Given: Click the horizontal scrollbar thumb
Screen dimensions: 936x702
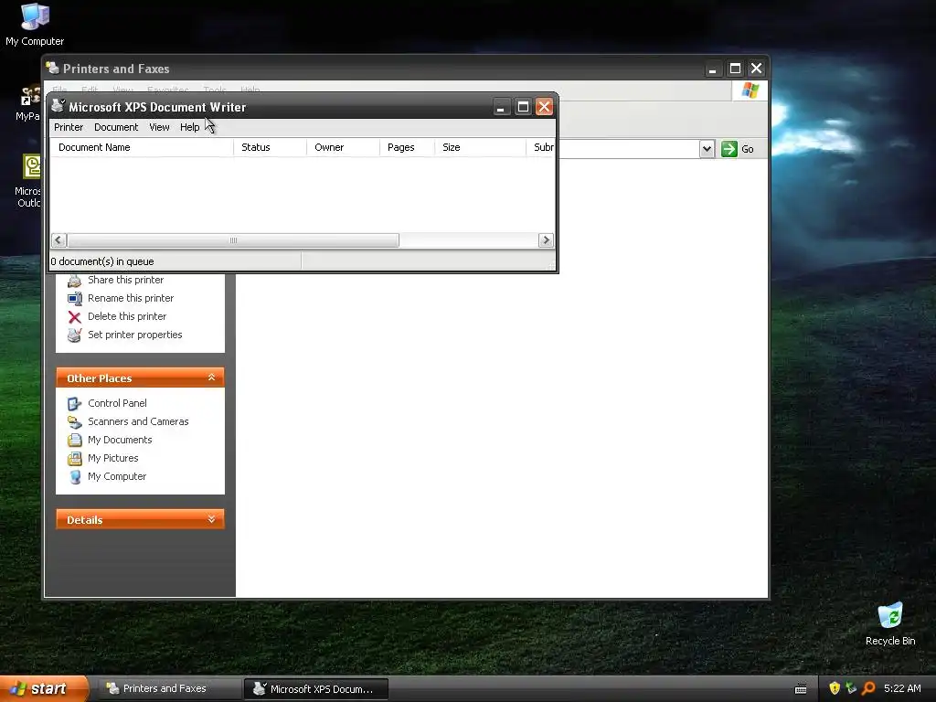Looking at the screenshot, I should (x=233, y=240).
